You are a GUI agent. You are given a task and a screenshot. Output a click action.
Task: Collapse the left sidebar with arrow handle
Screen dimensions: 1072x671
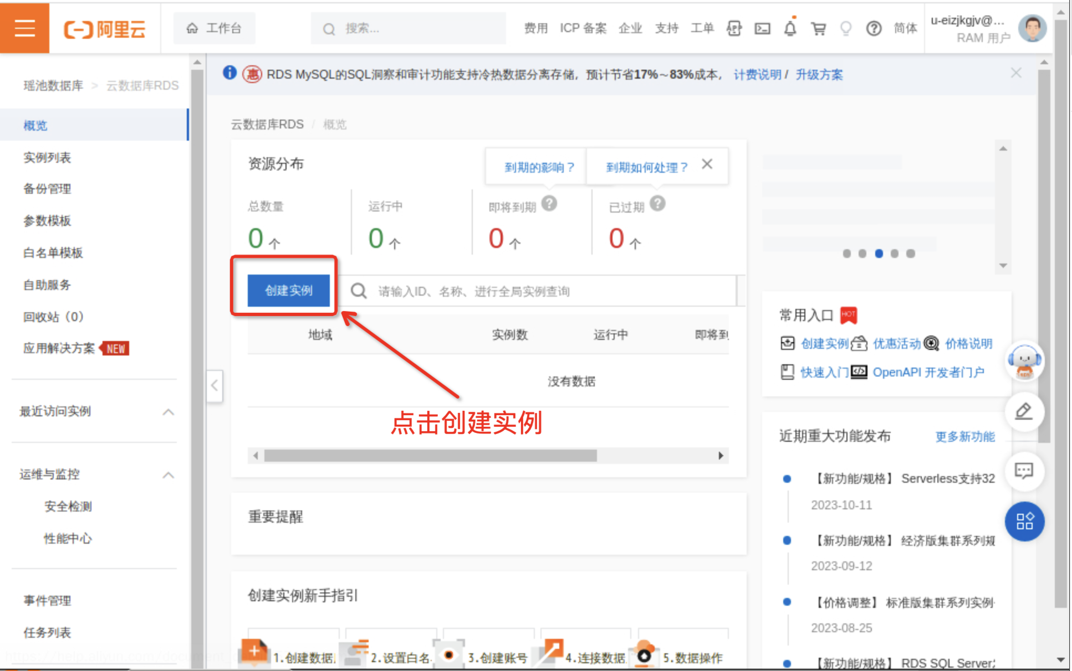click(x=215, y=386)
